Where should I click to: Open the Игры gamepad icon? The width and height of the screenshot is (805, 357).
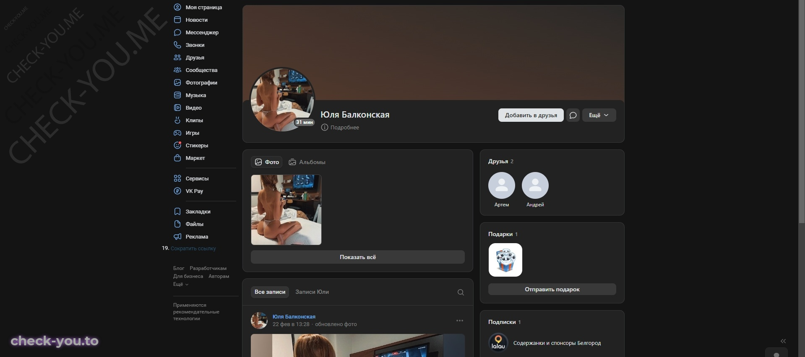(177, 133)
